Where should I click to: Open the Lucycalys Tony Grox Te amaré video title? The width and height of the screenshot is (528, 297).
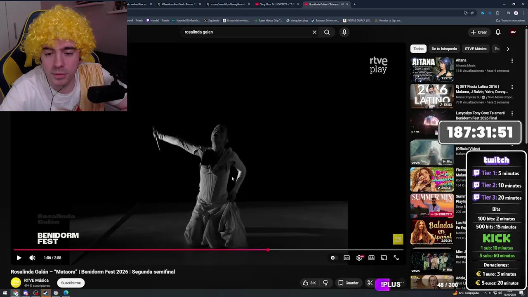(480, 115)
